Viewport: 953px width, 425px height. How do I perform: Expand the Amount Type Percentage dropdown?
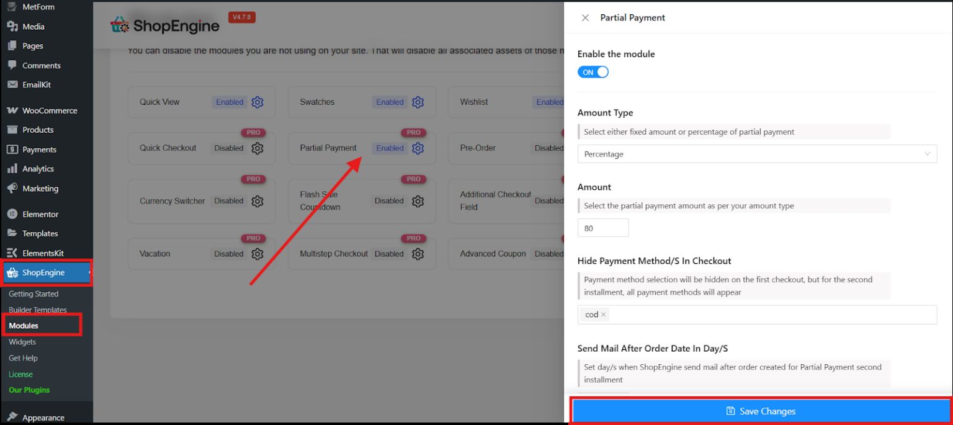tap(756, 154)
